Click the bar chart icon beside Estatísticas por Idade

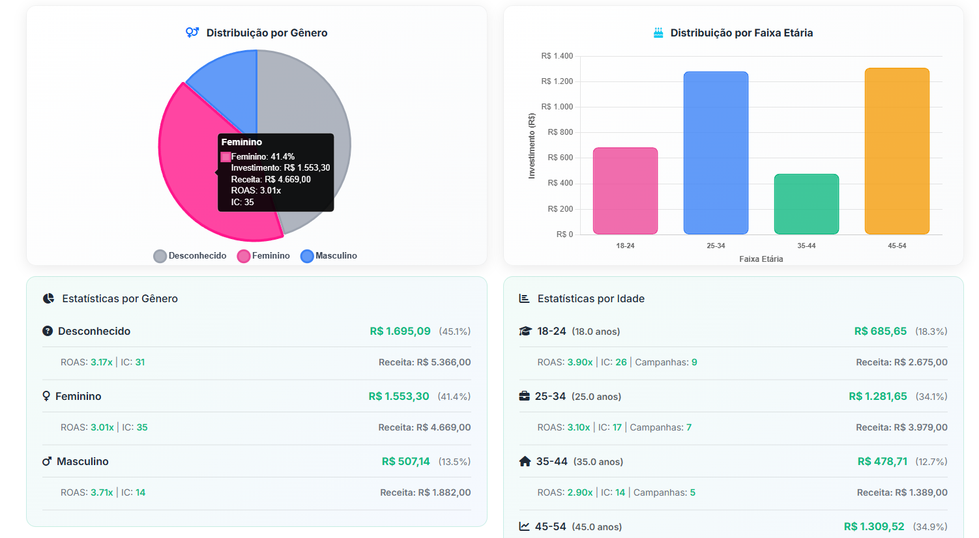(x=524, y=298)
